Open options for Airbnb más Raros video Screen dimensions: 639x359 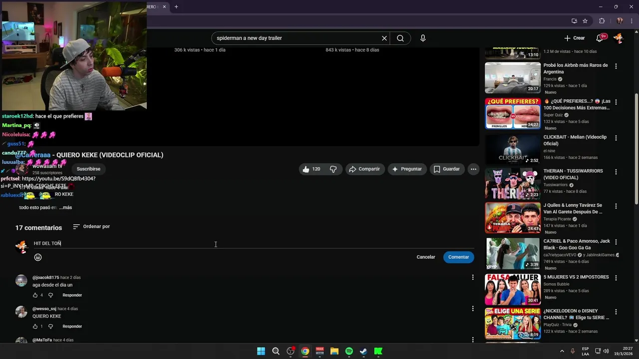point(616,66)
